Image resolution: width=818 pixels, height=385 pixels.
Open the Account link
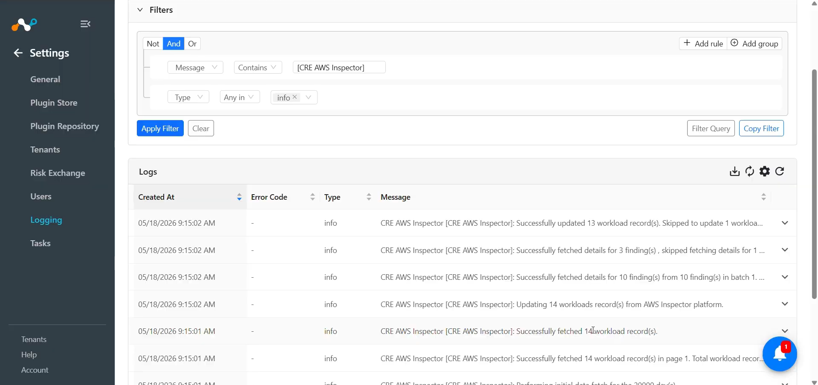tap(35, 370)
